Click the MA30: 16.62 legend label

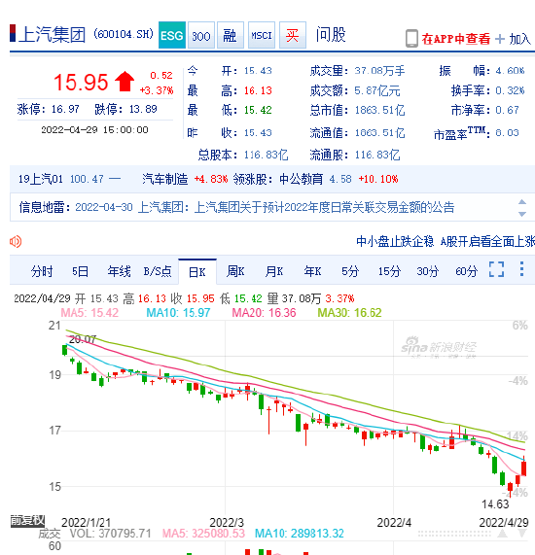click(349, 313)
